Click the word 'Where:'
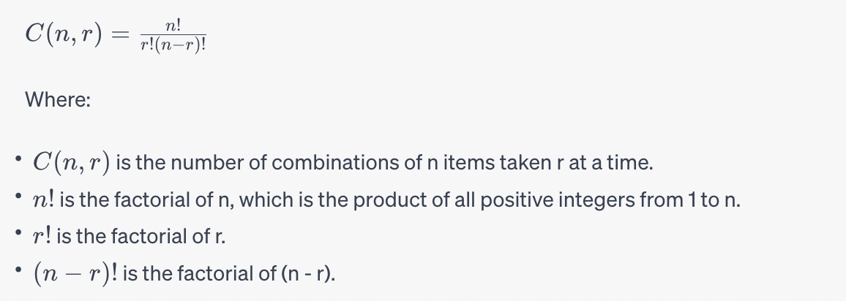 click(x=58, y=99)
